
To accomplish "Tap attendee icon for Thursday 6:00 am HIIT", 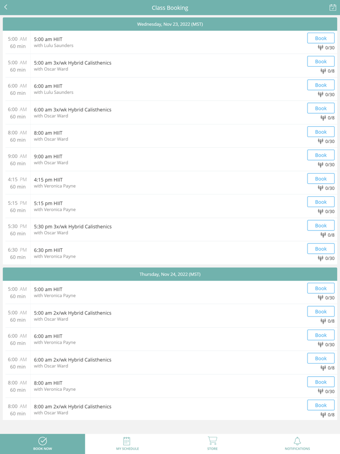I will tap(321, 345).
